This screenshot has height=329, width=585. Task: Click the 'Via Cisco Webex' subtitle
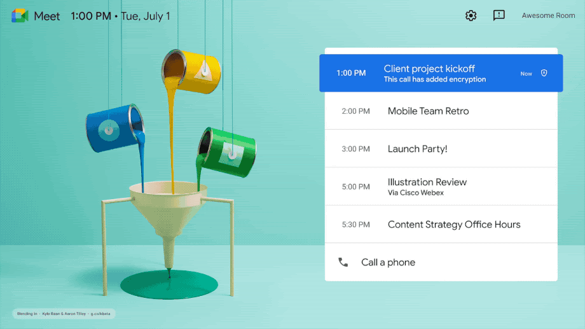(416, 193)
